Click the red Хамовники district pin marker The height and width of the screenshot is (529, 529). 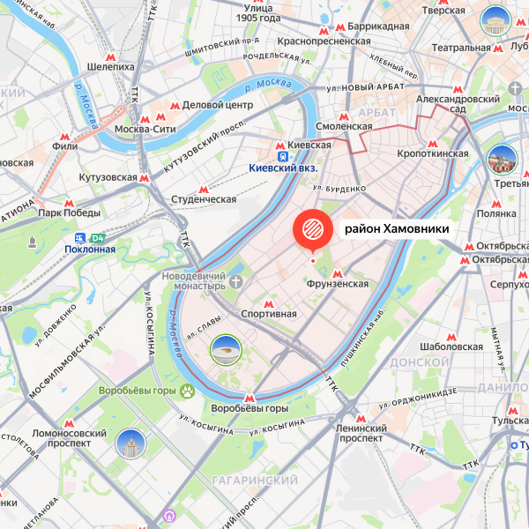[x=313, y=230]
